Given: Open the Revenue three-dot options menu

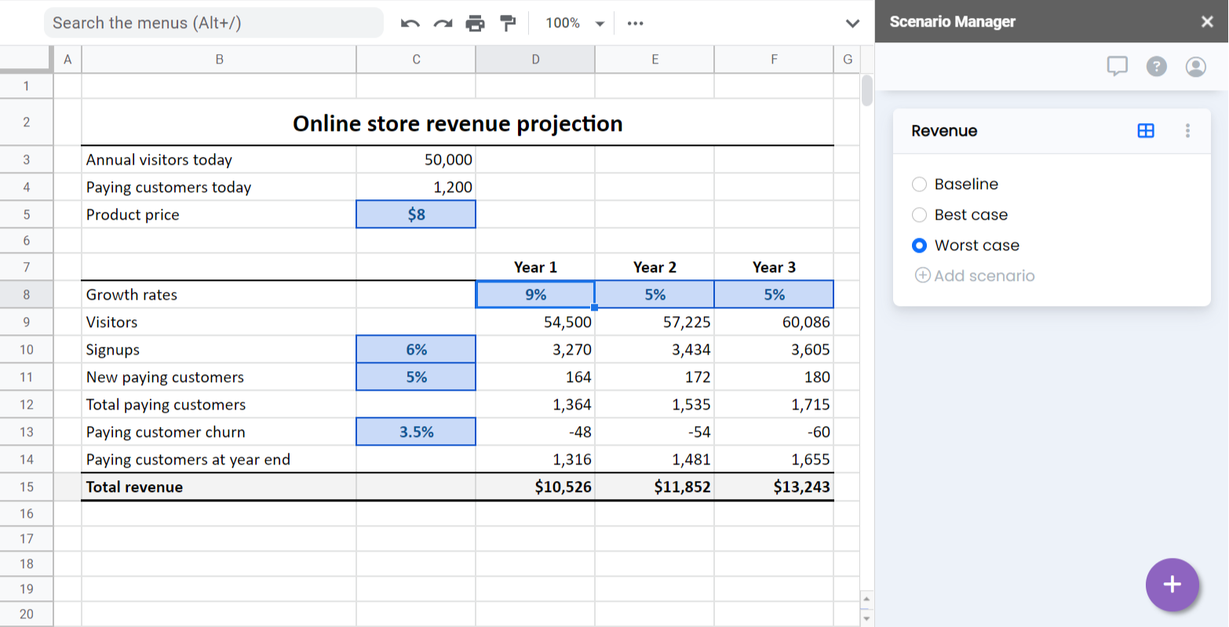Looking at the screenshot, I should 1187,131.
